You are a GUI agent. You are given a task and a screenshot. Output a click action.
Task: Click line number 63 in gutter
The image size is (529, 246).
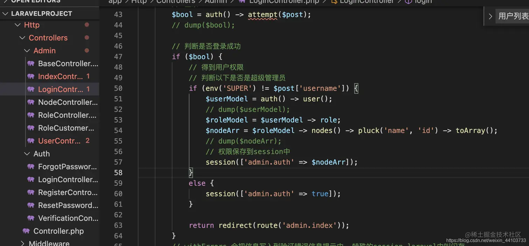(x=118, y=225)
